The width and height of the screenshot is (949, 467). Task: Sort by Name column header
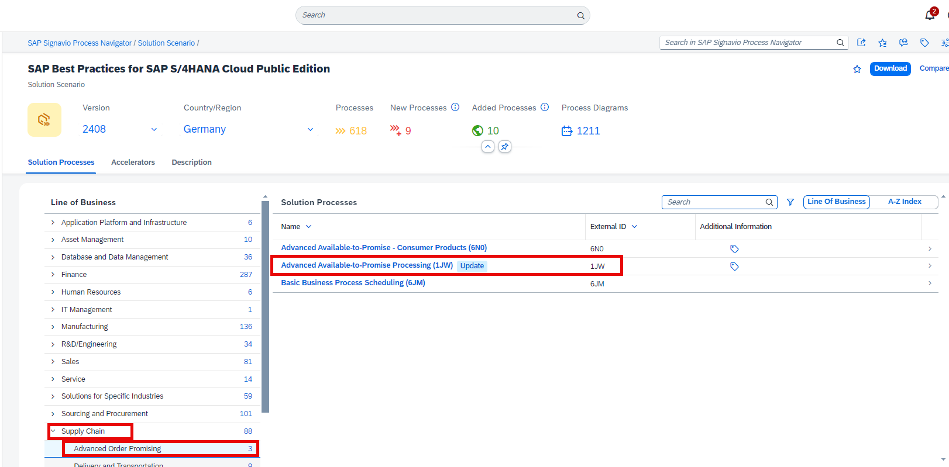click(296, 227)
